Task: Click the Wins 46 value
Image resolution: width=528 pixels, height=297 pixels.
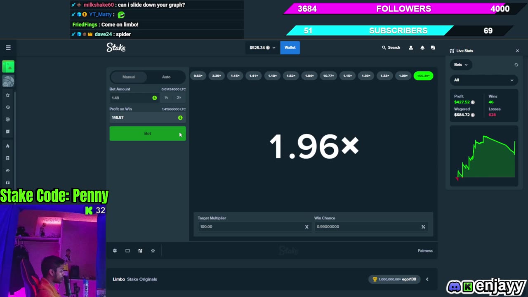Action: click(491, 102)
